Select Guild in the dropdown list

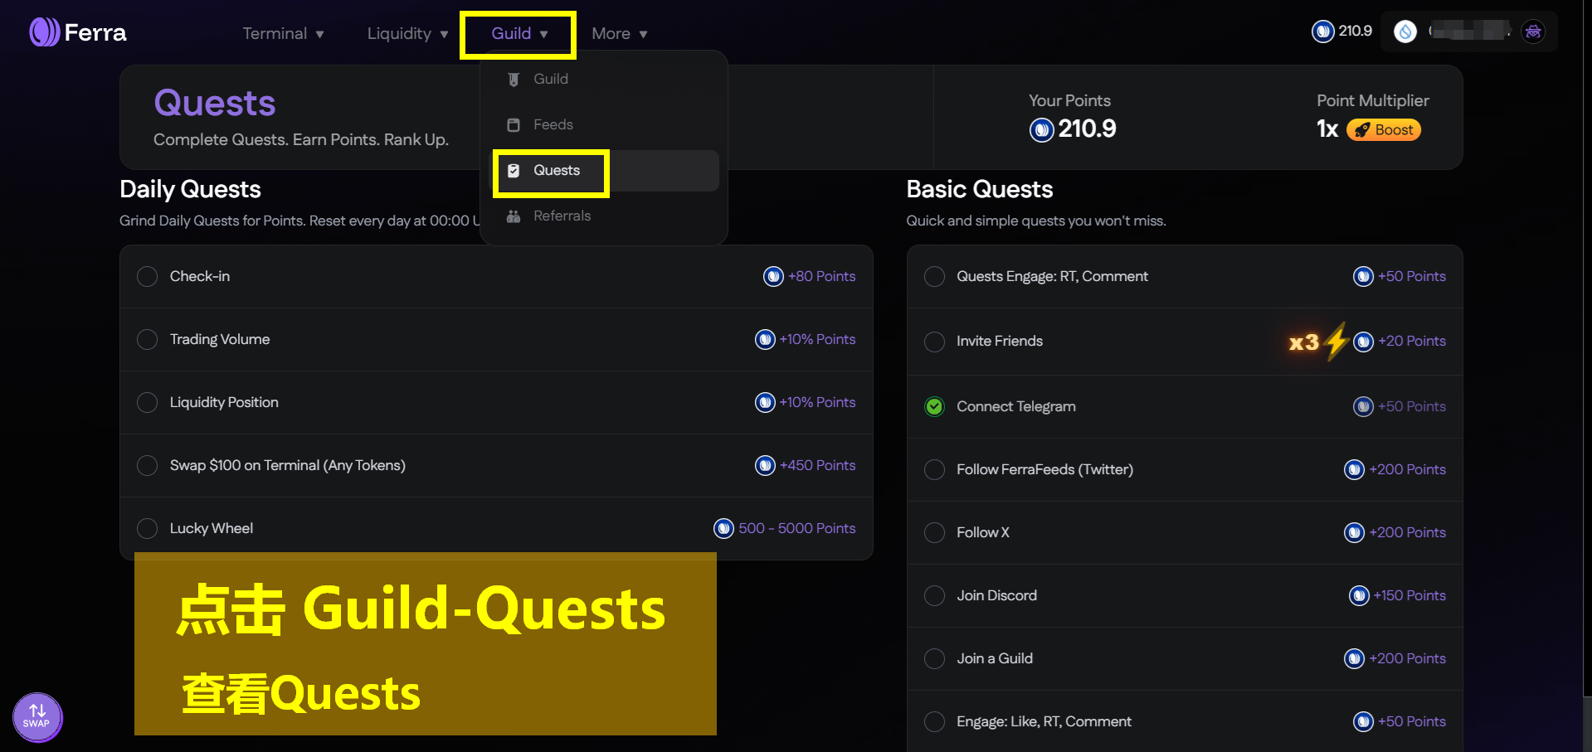tap(604, 80)
